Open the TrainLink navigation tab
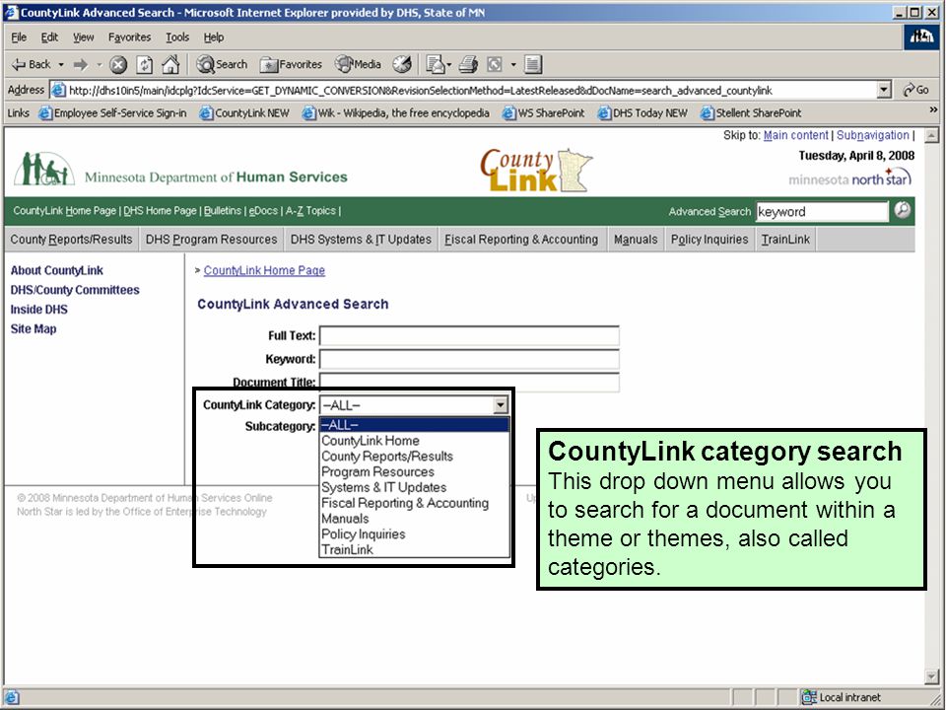 click(785, 239)
